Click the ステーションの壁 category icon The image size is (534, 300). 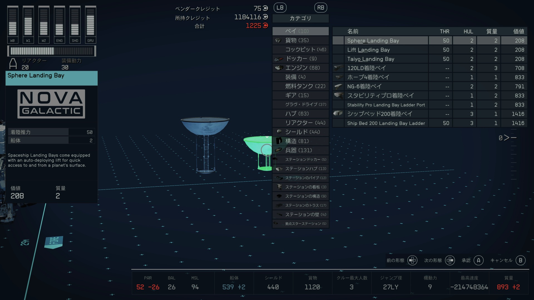coord(279,214)
